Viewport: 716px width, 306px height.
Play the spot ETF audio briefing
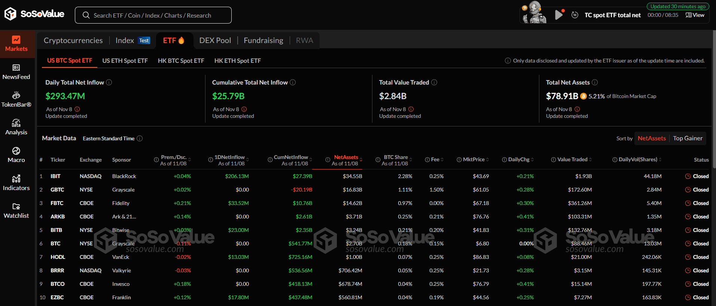point(558,15)
